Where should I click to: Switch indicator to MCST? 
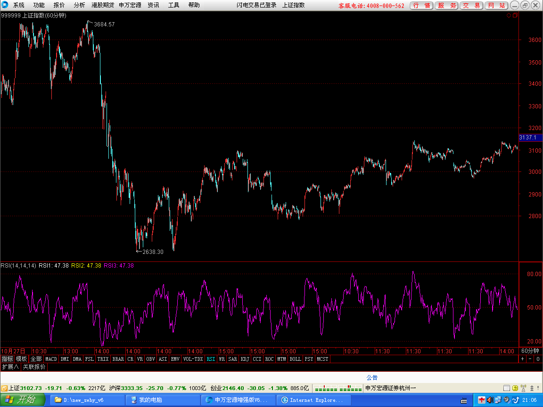click(322, 359)
